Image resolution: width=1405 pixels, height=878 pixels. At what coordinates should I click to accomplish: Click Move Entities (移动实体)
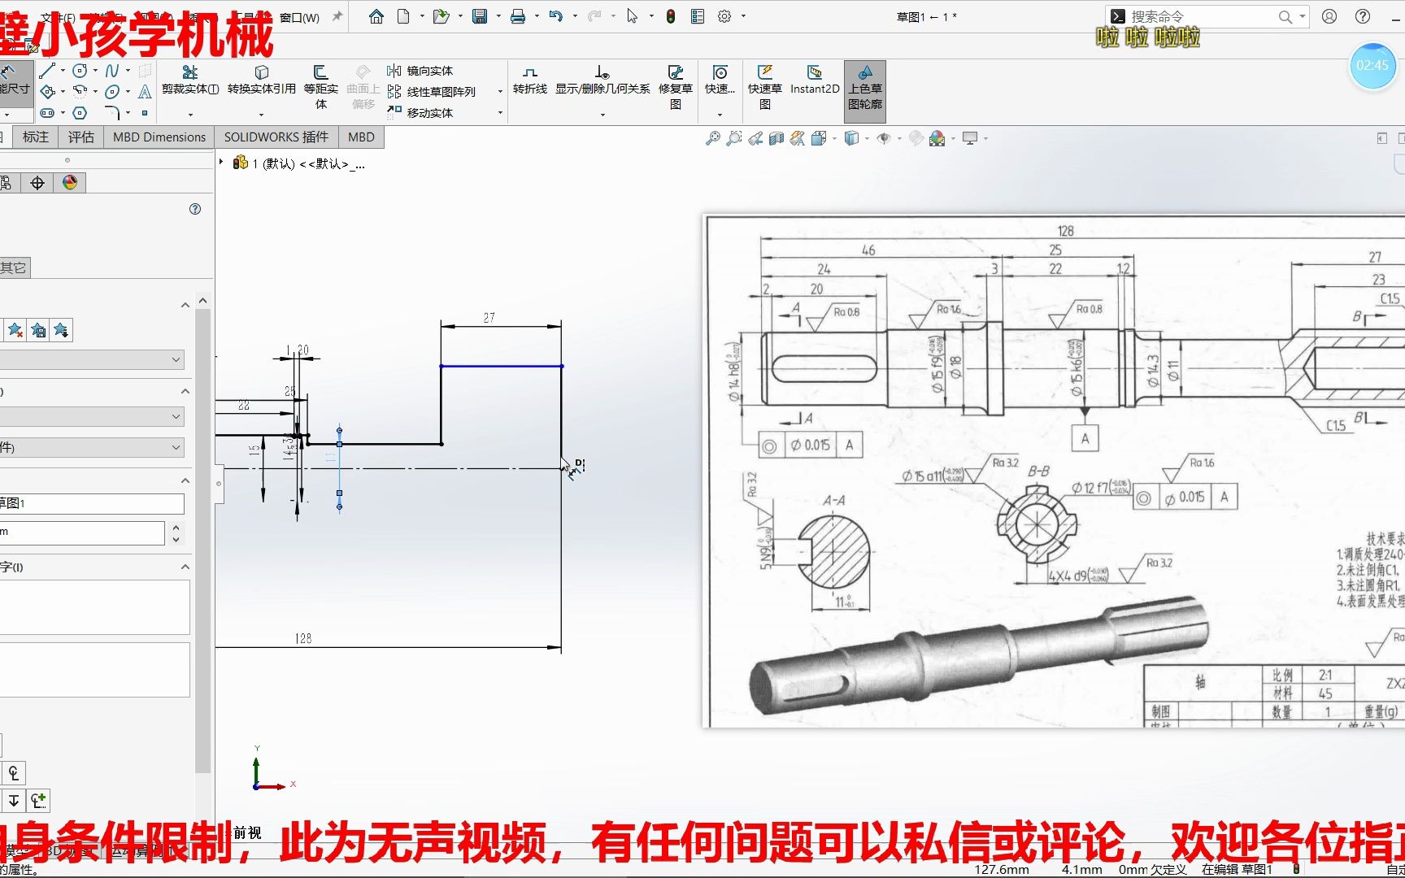pyautogui.click(x=420, y=113)
